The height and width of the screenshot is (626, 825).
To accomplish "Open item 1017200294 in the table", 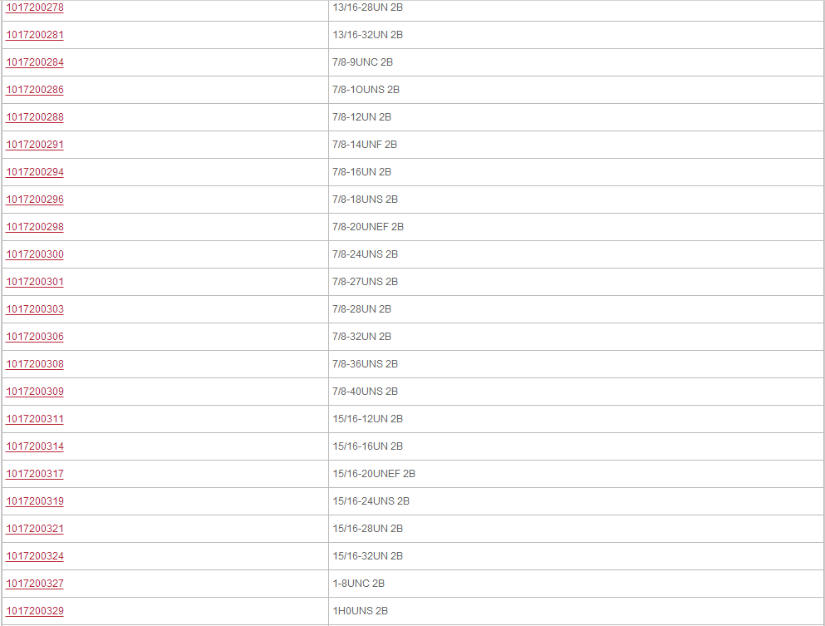I will 35,171.
